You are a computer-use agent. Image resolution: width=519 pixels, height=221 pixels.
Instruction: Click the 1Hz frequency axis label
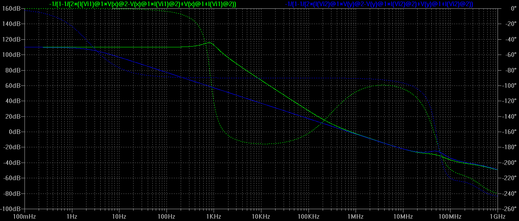72,217
